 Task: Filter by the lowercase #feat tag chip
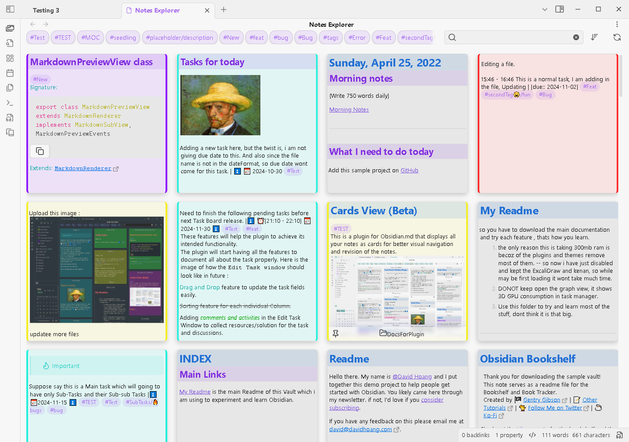(x=257, y=38)
